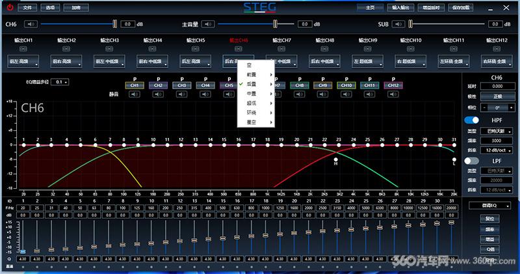Viewport: 520px width, 274px height.
Task: Click the 主音量 master volume slider handle
Action: click(275, 24)
